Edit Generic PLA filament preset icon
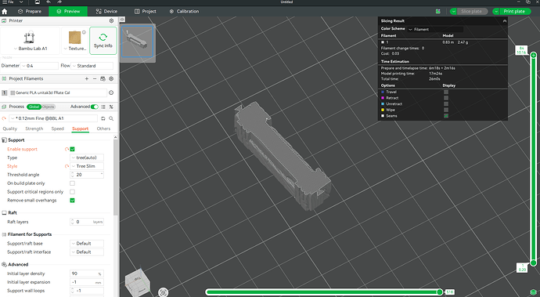 [111, 92]
